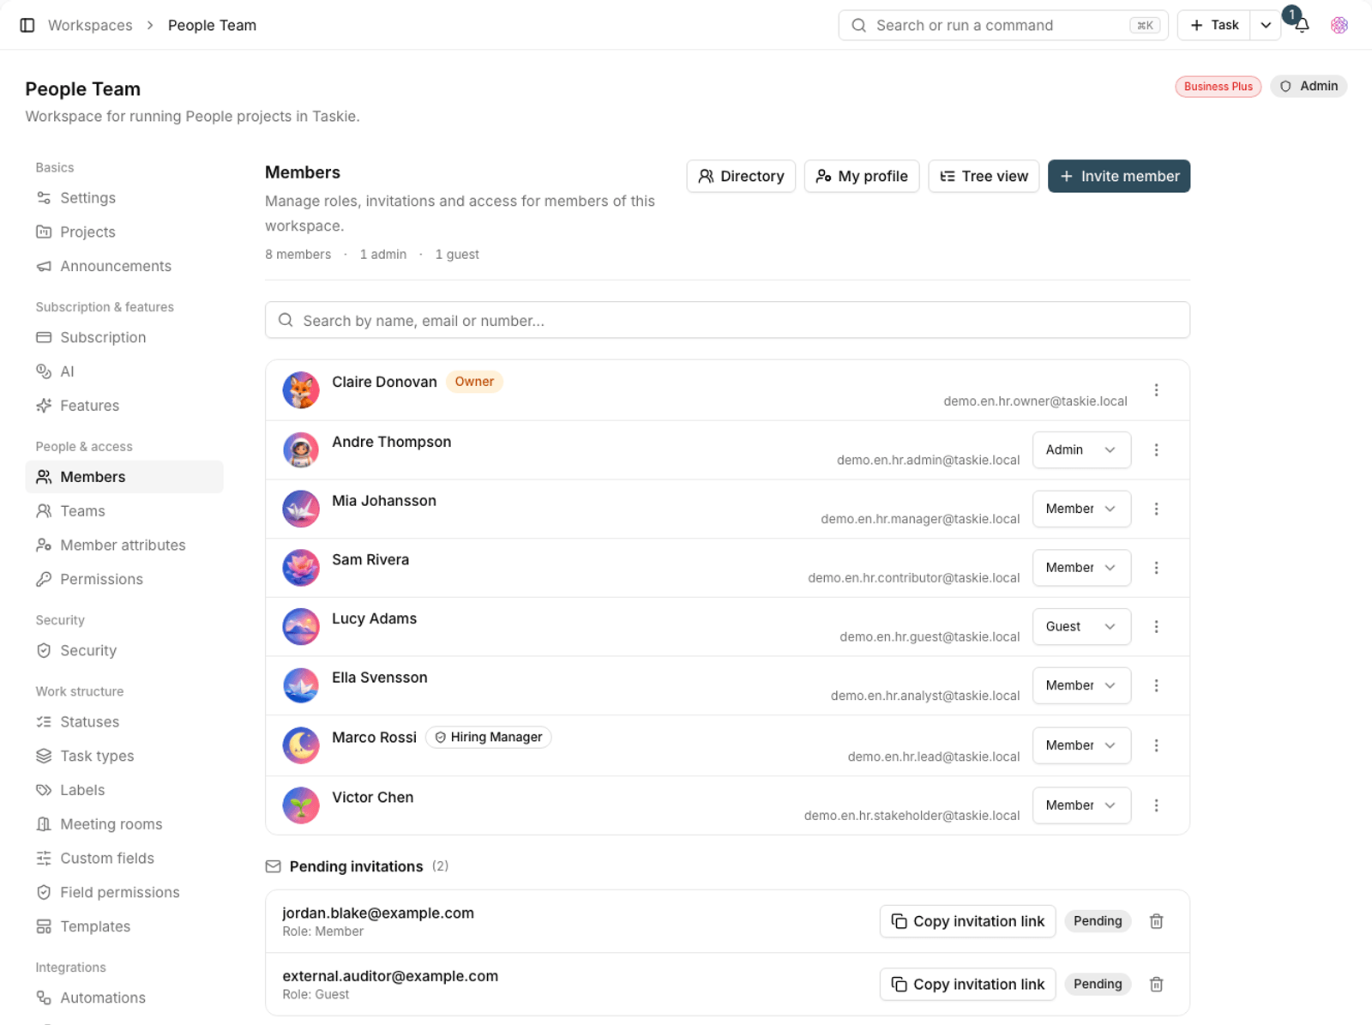Delete the jordan.blake@example.com invitation
This screenshot has width=1372, height=1025.
[1156, 921]
